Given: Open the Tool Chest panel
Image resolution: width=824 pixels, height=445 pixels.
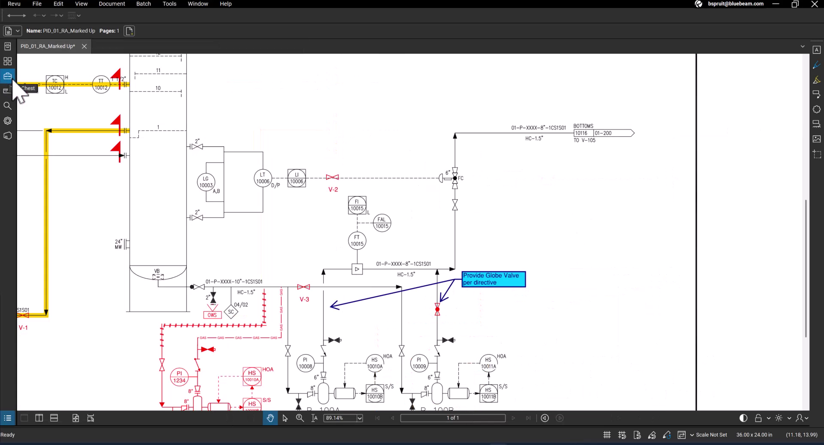Looking at the screenshot, I should [8, 76].
